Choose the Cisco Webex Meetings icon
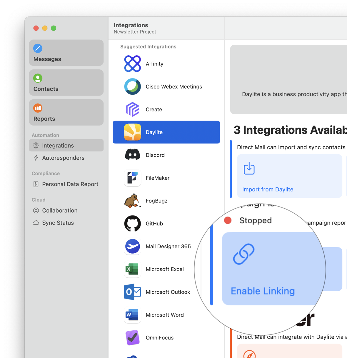Image resolution: width=347 pixels, height=358 pixels. click(133, 87)
